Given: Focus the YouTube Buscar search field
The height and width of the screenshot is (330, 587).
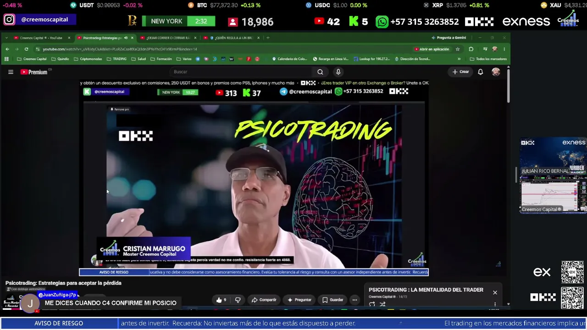Looking at the screenshot, I should 241,72.
